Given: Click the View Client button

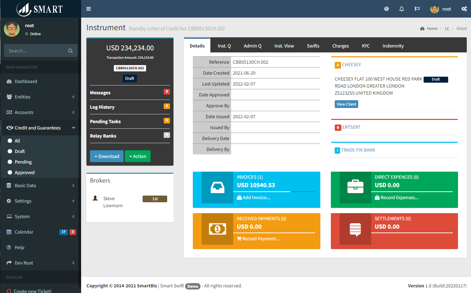Looking at the screenshot, I should [346, 104].
